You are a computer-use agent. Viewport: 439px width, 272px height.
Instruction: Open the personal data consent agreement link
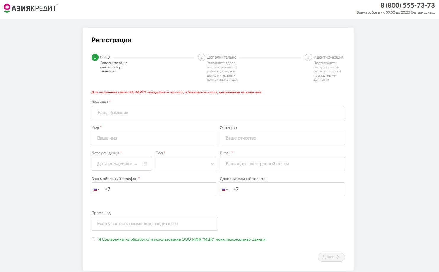(182, 239)
